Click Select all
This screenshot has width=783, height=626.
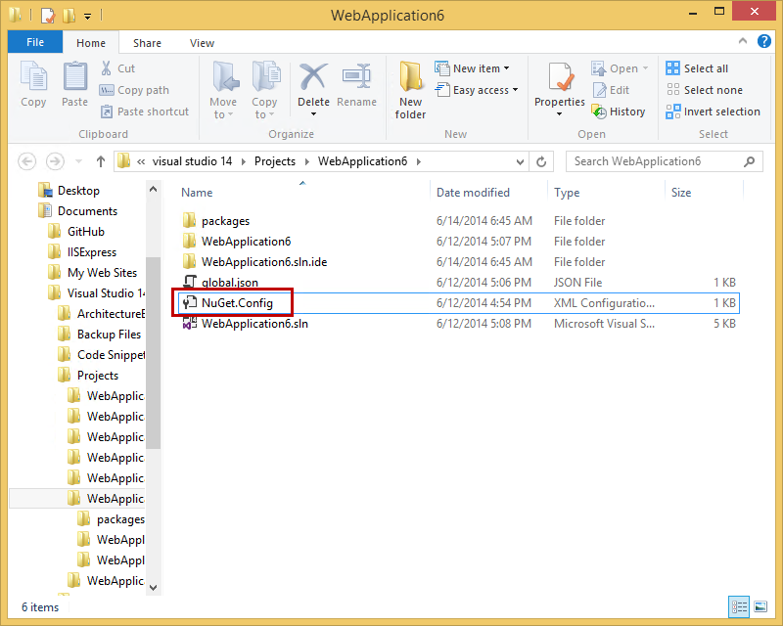[697, 68]
